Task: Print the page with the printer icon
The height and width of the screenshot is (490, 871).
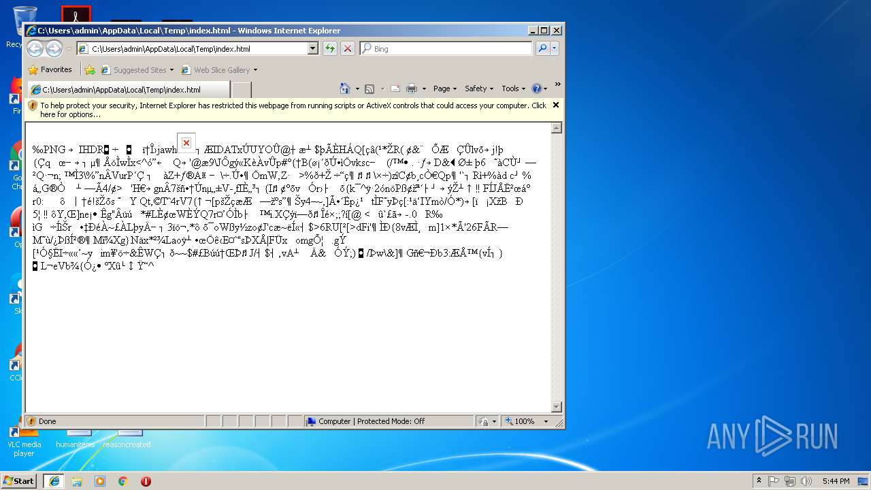Action: [412, 88]
